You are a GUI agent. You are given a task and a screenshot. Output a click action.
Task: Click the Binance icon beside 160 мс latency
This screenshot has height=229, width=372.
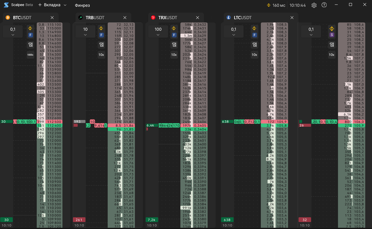(x=269, y=5)
